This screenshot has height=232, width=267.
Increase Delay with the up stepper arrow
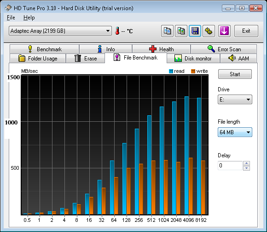(x=246, y=163)
